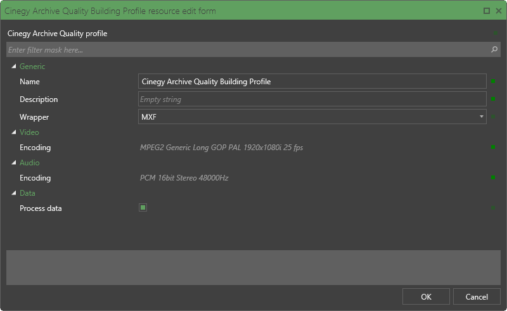Collapse the Generic section
This screenshot has width=507, height=311.
pos(13,67)
